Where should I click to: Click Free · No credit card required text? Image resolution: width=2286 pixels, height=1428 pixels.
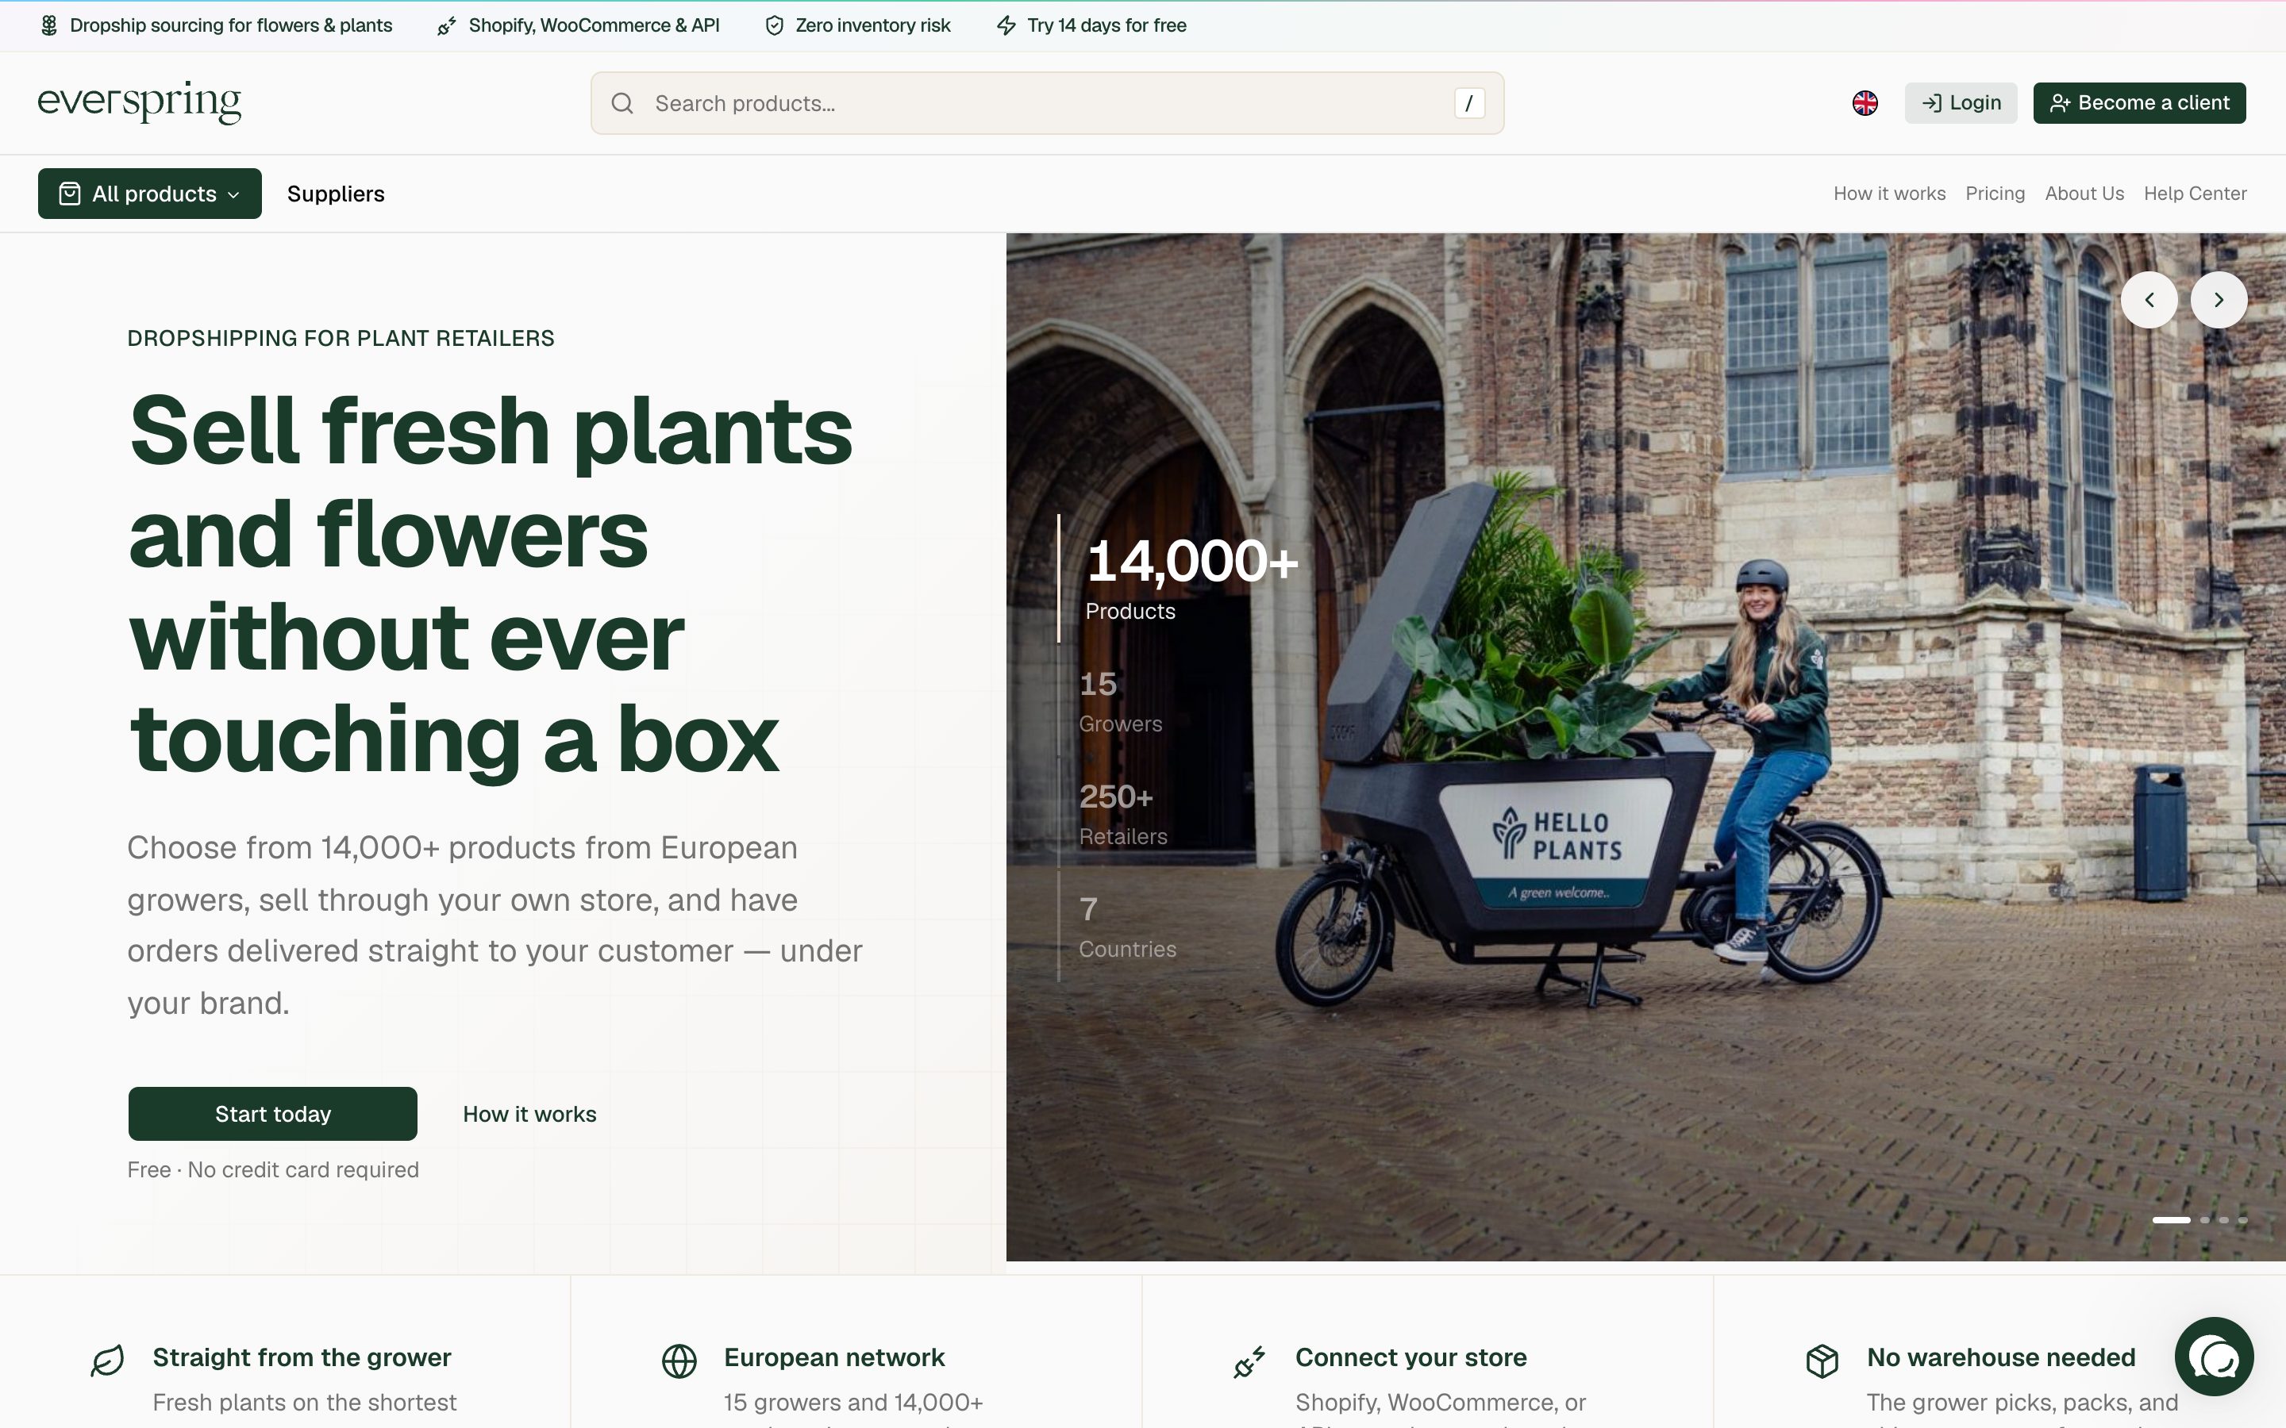tap(273, 1169)
